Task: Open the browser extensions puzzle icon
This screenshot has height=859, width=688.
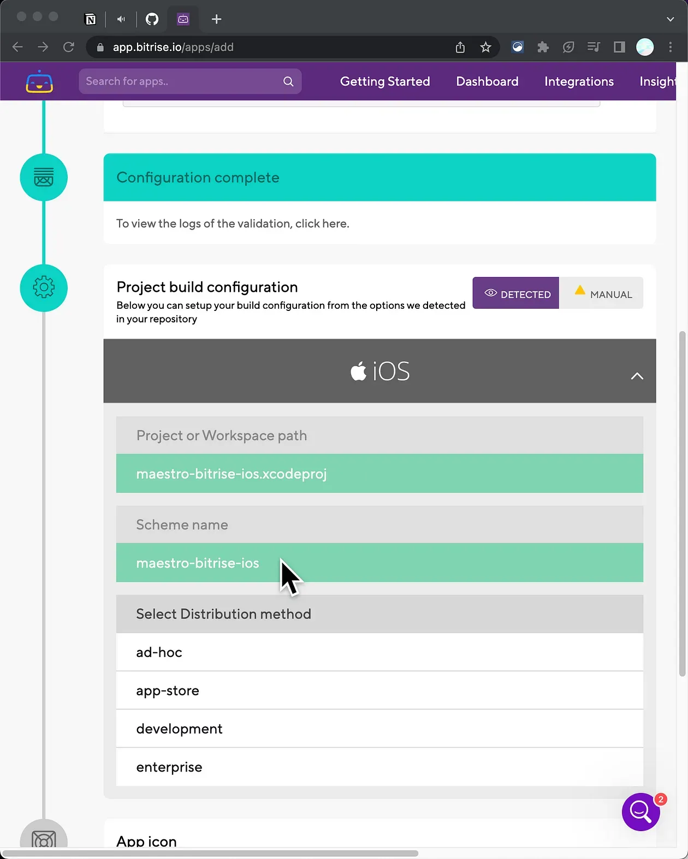Action: click(543, 48)
